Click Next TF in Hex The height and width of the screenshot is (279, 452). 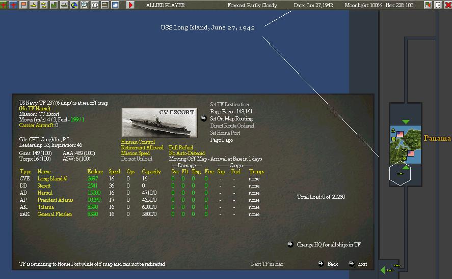(x=267, y=264)
